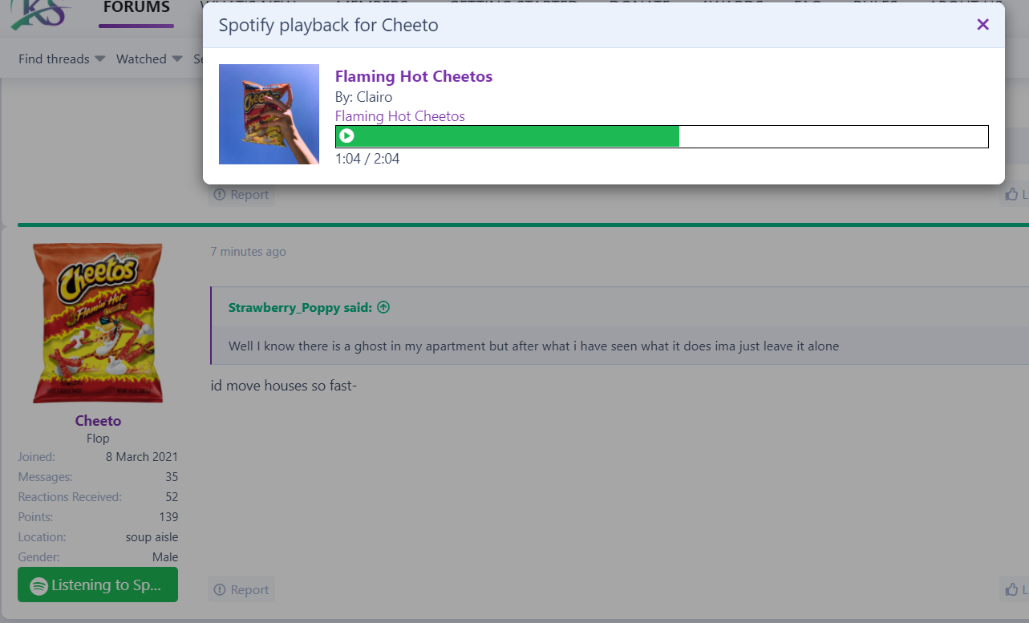Click the Spotify icon on Listening button

pos(38,586)
